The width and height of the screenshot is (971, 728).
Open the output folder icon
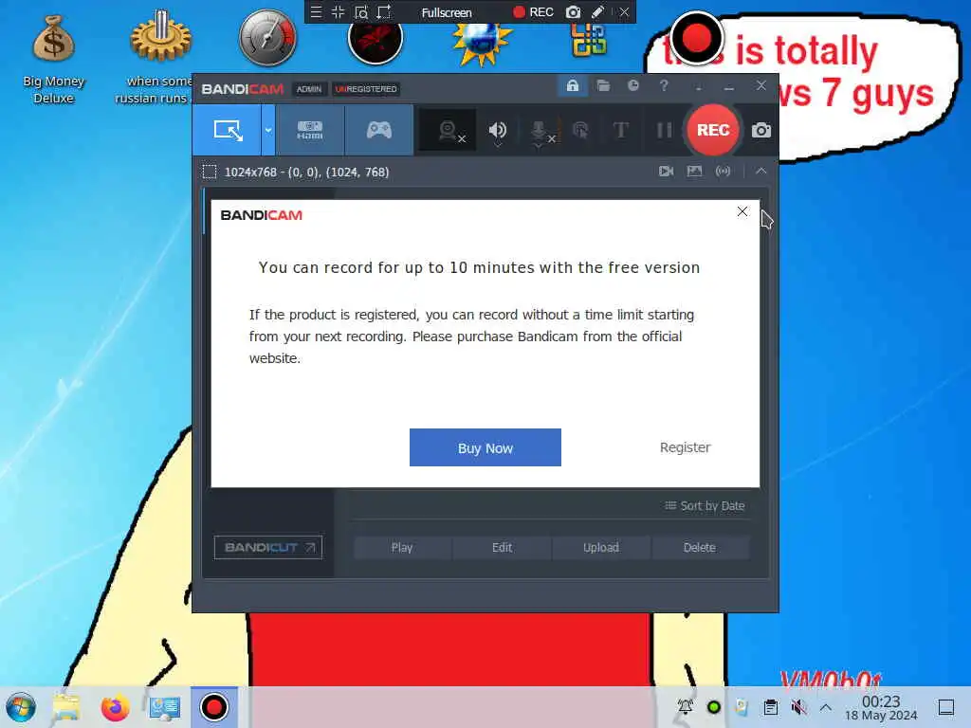click(x=603, y=85)
